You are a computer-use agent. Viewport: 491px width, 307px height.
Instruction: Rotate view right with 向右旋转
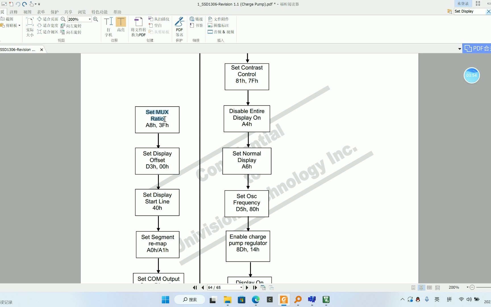click(71, 32)
